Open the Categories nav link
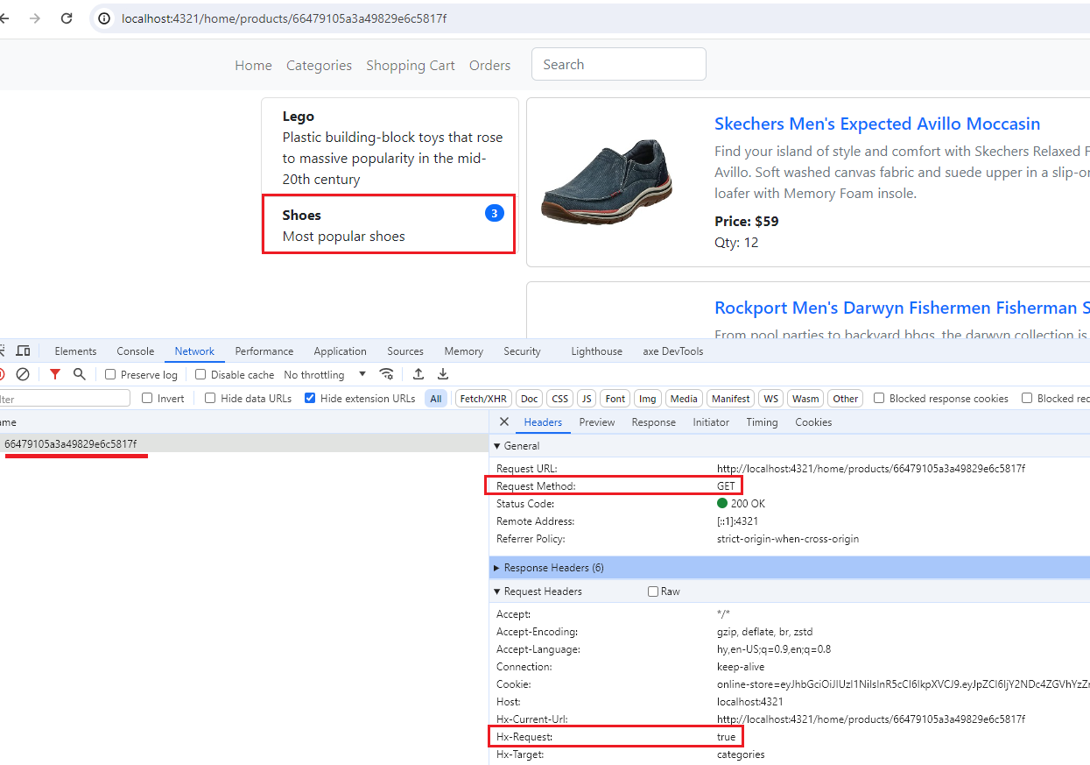The height and width of the screenshot is (765, 1090). [319, 65]
